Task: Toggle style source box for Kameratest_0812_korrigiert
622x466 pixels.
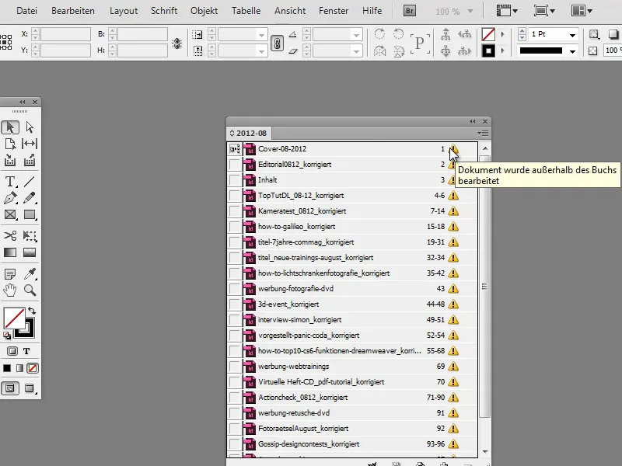Action: (x=236, y=210)
